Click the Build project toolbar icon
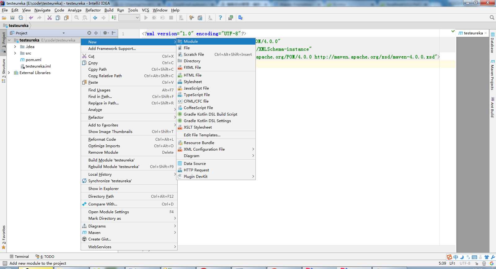496x269 pixels. (x=114, y=18)
